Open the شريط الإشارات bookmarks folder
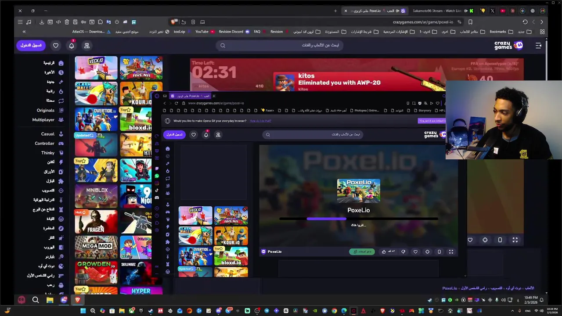 coord(364,32)
